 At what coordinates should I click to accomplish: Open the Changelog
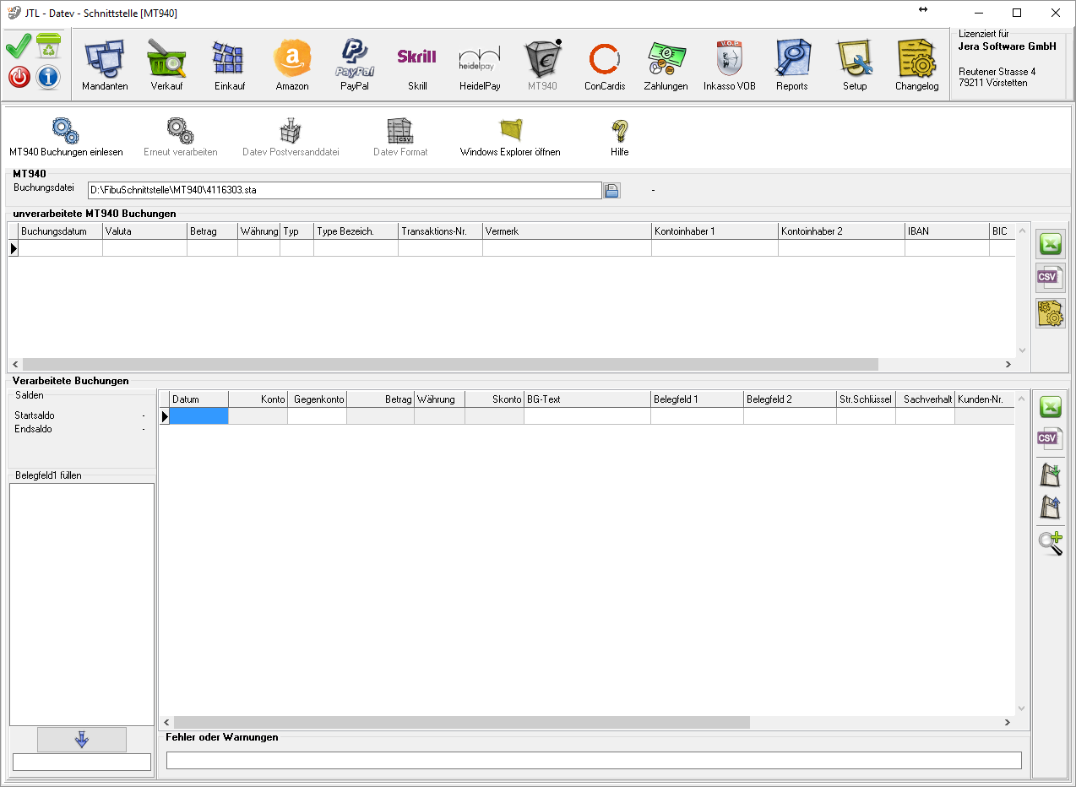point(917,64)
